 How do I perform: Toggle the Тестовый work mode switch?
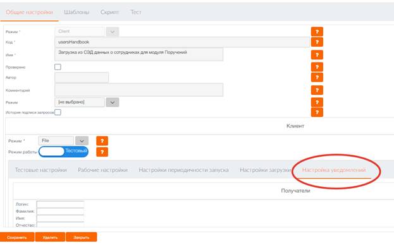tap(63, 152)
